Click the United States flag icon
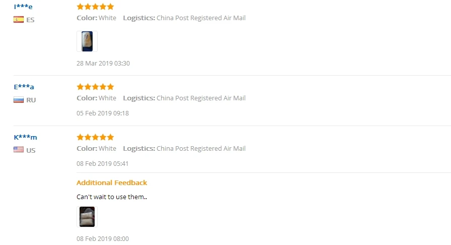451x245 pixels. tap(19, 150)
